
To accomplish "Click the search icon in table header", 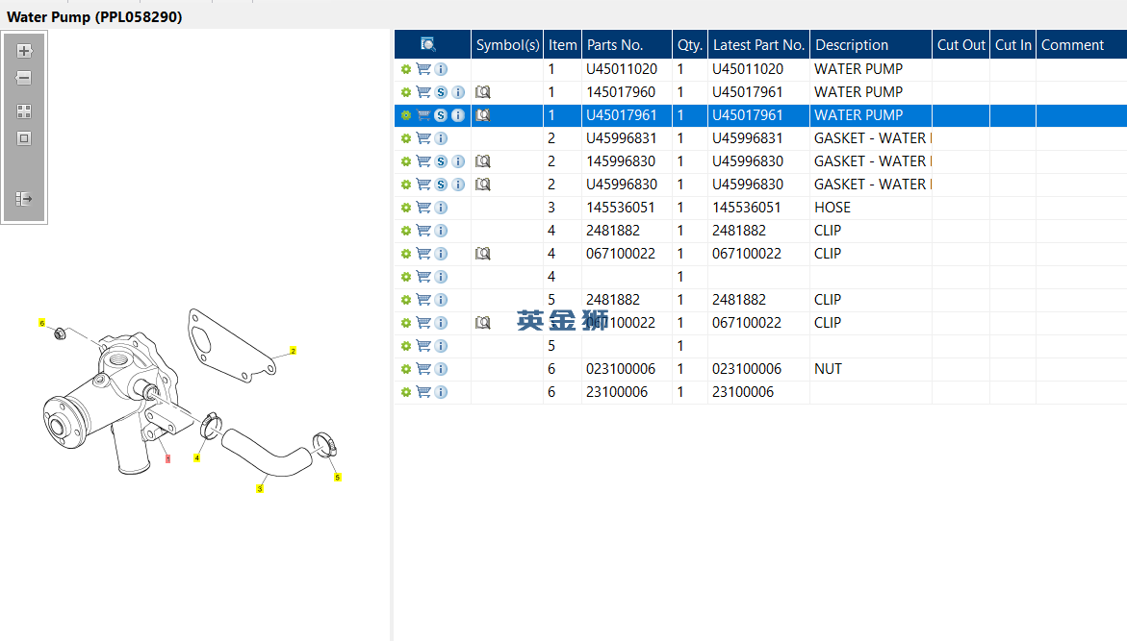I will pyautogui.click(x=428, y=44).
